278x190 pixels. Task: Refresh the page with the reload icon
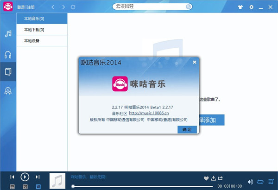coord(73,7)
